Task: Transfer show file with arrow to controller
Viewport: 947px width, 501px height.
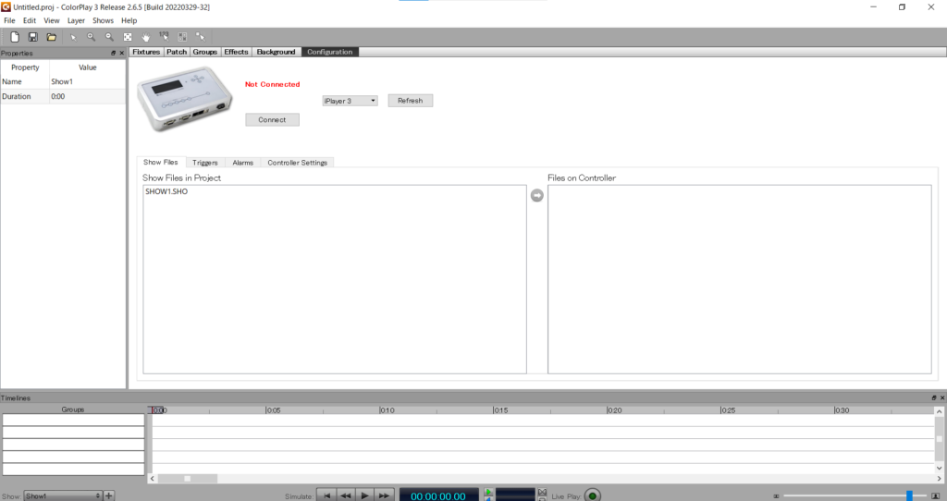Action: [x=537, y=195]
